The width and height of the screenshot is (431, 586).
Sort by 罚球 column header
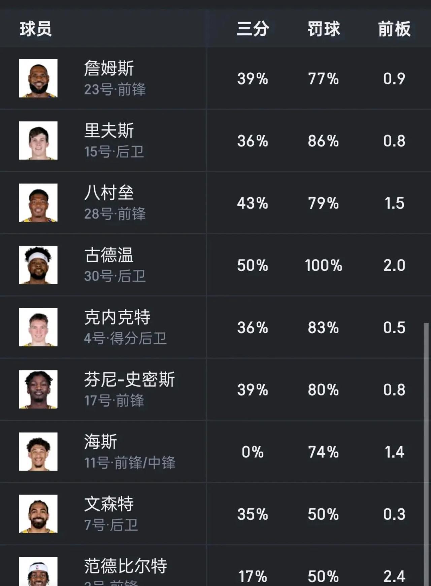coord(324,29)
